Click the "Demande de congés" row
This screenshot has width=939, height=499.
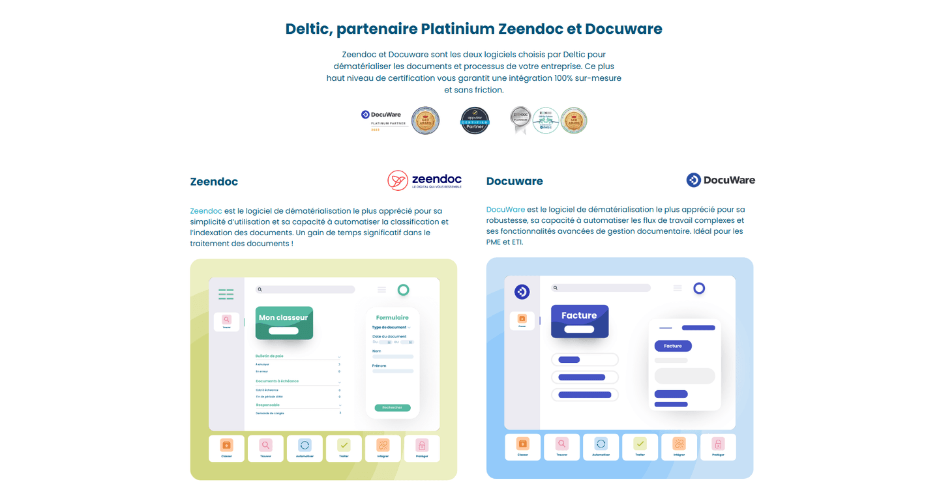(x=298, y=413)
